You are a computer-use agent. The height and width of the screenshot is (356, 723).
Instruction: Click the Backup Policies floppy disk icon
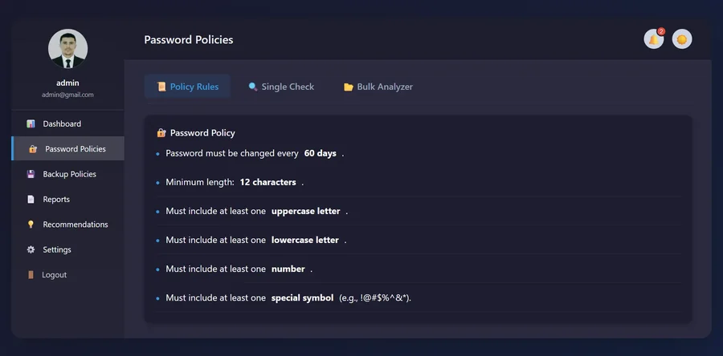click(x=31, y=174)
